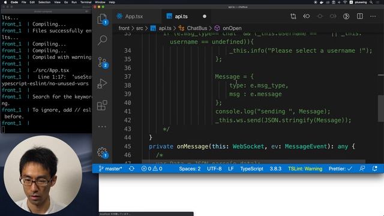Click TypeScript version 3.8.3
Screen dimensions: 384x216
pyautogui.click(x=275, y=169)
